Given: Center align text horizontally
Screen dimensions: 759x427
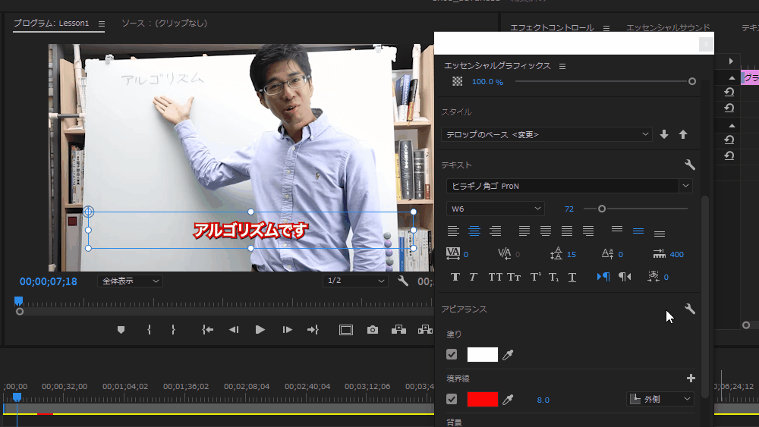Looking at the screenshot, I should [474, 231].
